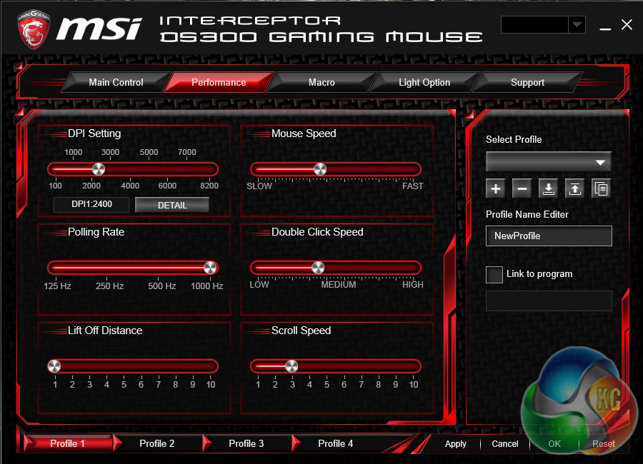Viewport: 643px width, 464px height.
Task: Switch to the Main Control tab
Action: (x=116, y=82)
